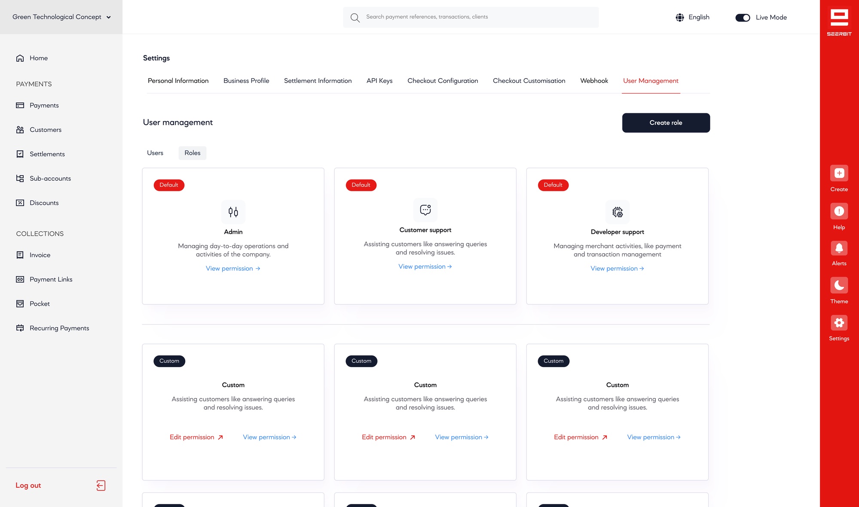View permission on rightmost Custom card
Viewport: 859px width, 507px height.
click(x=654, y=437)
